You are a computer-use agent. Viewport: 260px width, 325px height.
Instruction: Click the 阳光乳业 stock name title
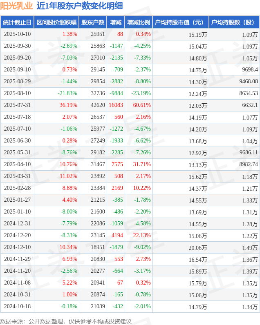(16, 6)
